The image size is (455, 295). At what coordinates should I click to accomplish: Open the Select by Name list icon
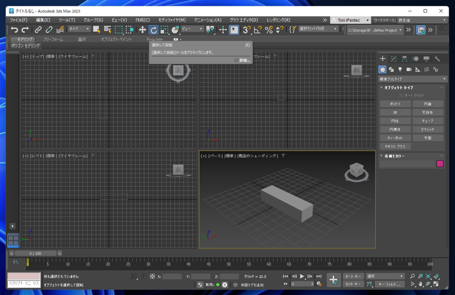coord(107,30)
